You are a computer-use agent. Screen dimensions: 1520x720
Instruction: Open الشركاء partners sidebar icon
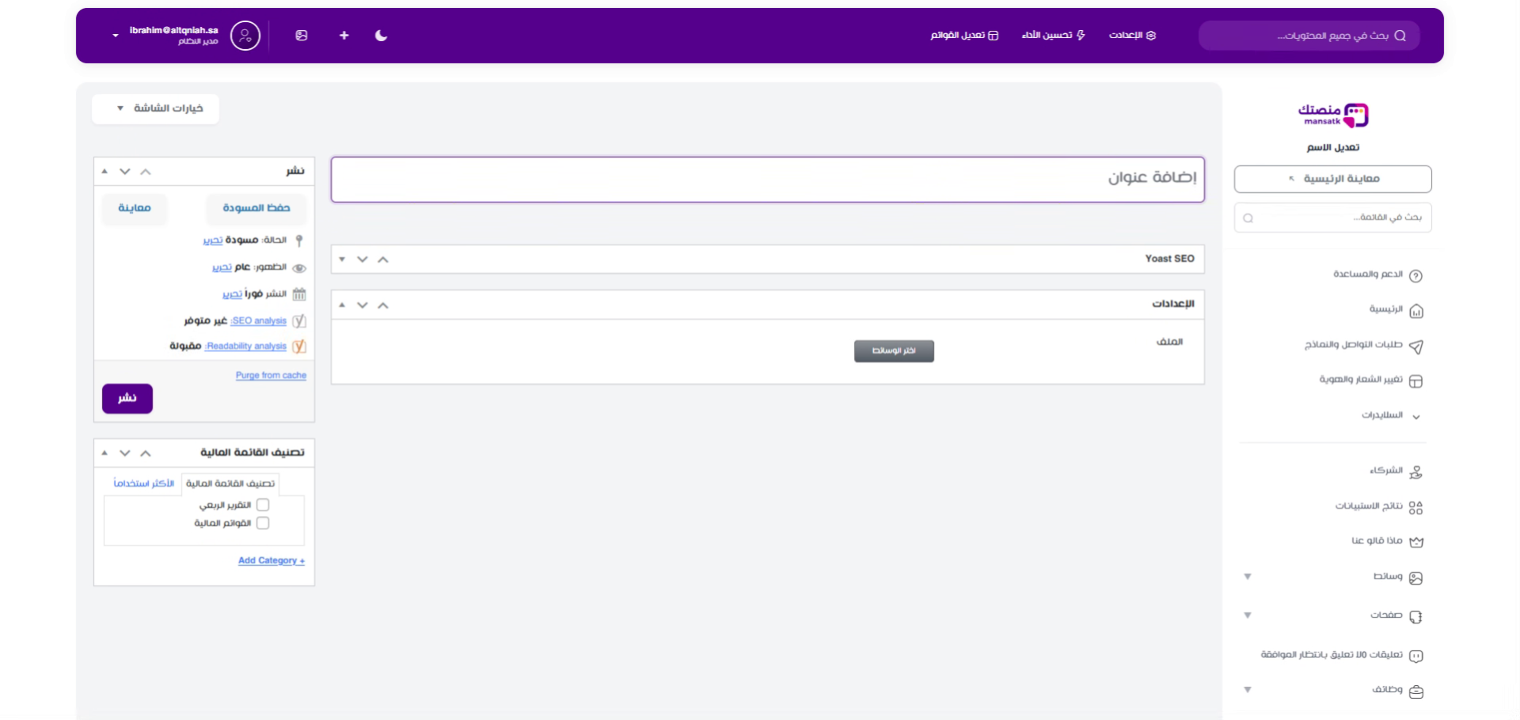[1415, 472]
